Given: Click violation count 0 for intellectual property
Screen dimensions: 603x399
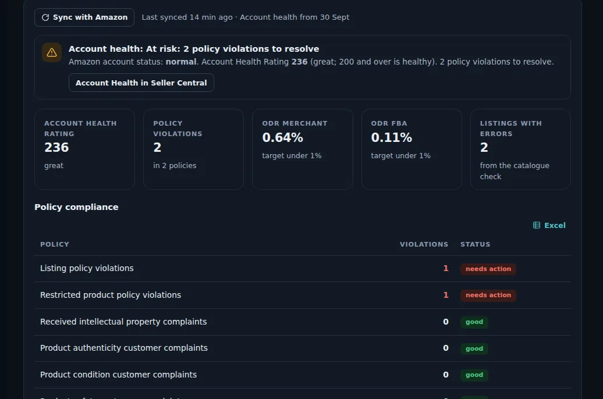Looking at the screenshot, I should (x=446, y=322).
